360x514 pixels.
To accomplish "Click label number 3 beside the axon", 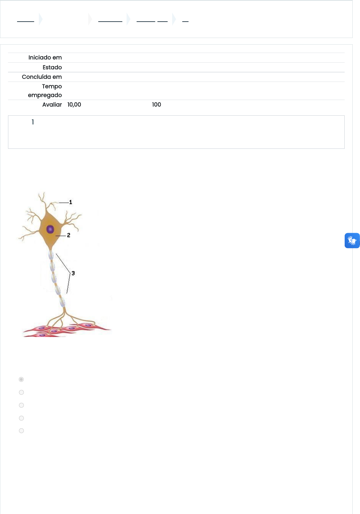I will click(x=73, y=273).
